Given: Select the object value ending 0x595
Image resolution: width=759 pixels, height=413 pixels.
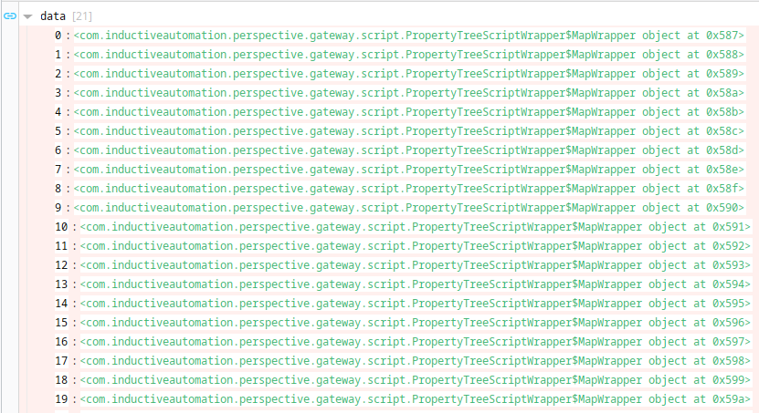Looking at the screenshot, I should click(x=416, y=304).
